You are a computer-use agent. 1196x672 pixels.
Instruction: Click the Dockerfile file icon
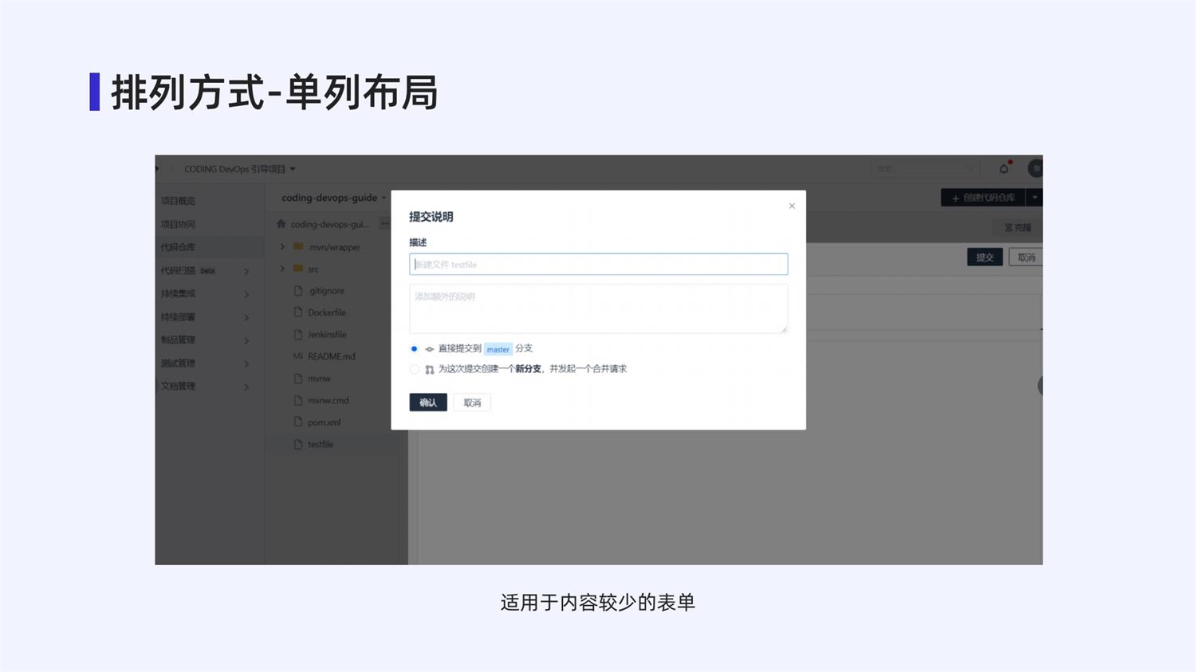[x=298, y=312]
